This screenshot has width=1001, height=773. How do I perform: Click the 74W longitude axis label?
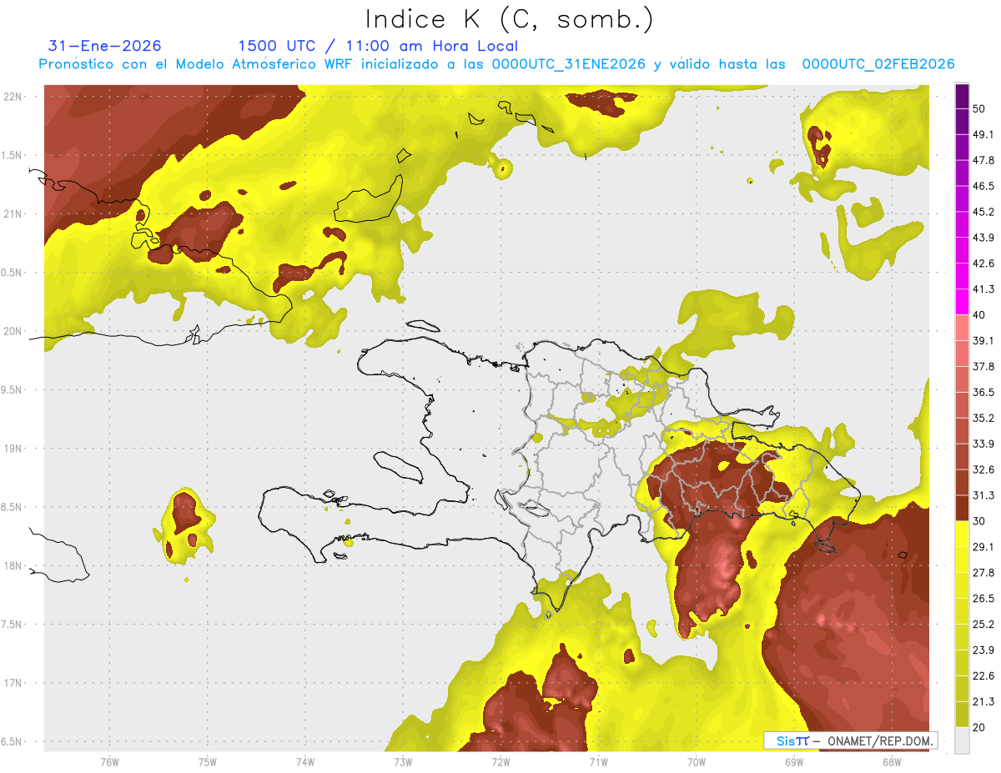coord(305,762)
